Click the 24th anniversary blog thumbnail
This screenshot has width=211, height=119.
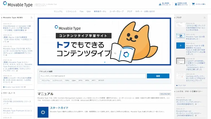pyautogui.click(x=181, y=36)
